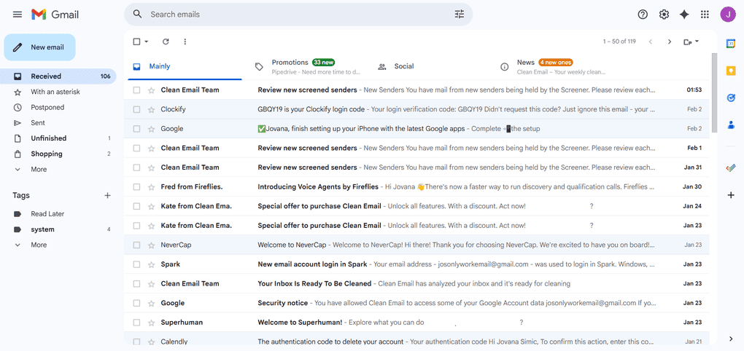Open the Settings gear icon
The height and width of the screenshot is (351, 744).
[664, 15]
